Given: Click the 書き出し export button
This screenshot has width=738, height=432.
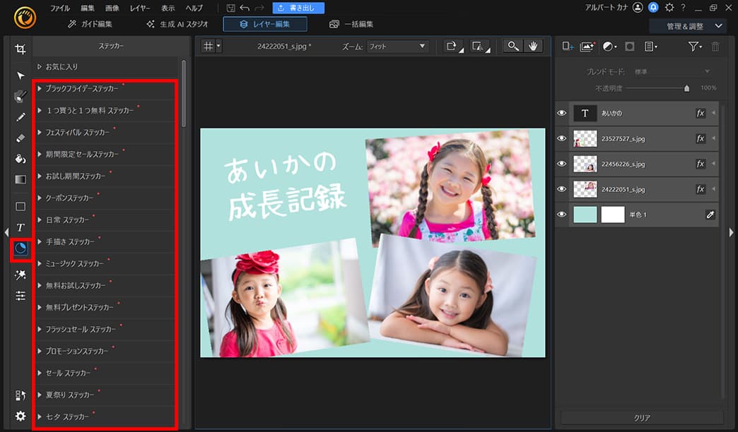Looking at the screenshot, I should pyautogui.click(x=298, y=8).
